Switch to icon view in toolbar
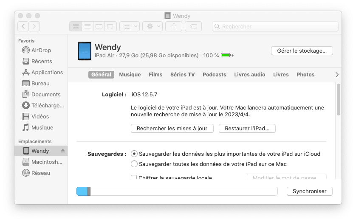356x222 pixels. coord(76,26)
